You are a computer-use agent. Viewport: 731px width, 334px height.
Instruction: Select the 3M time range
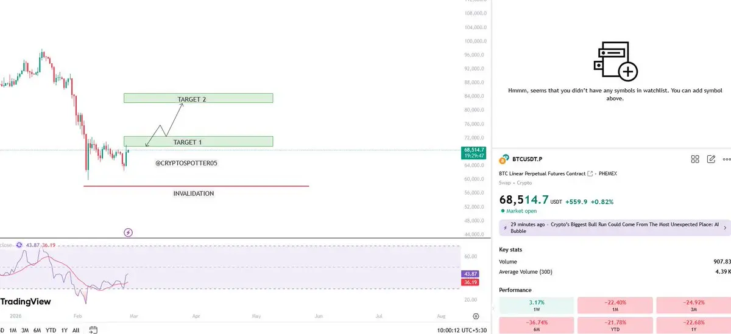pos(25,330)
